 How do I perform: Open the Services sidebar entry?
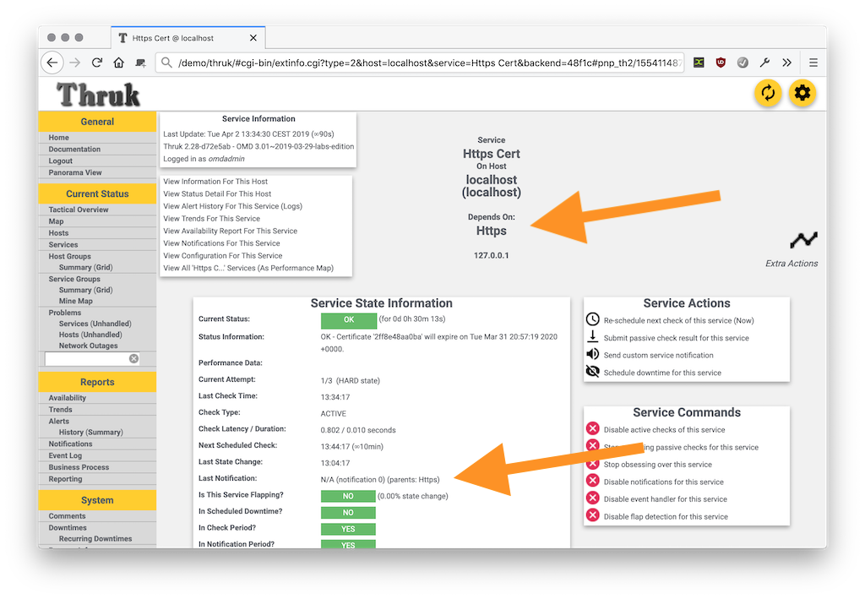[x=63, y=244]
